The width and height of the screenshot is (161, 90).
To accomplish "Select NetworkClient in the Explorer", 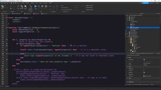I will click(x=134, y=33).
